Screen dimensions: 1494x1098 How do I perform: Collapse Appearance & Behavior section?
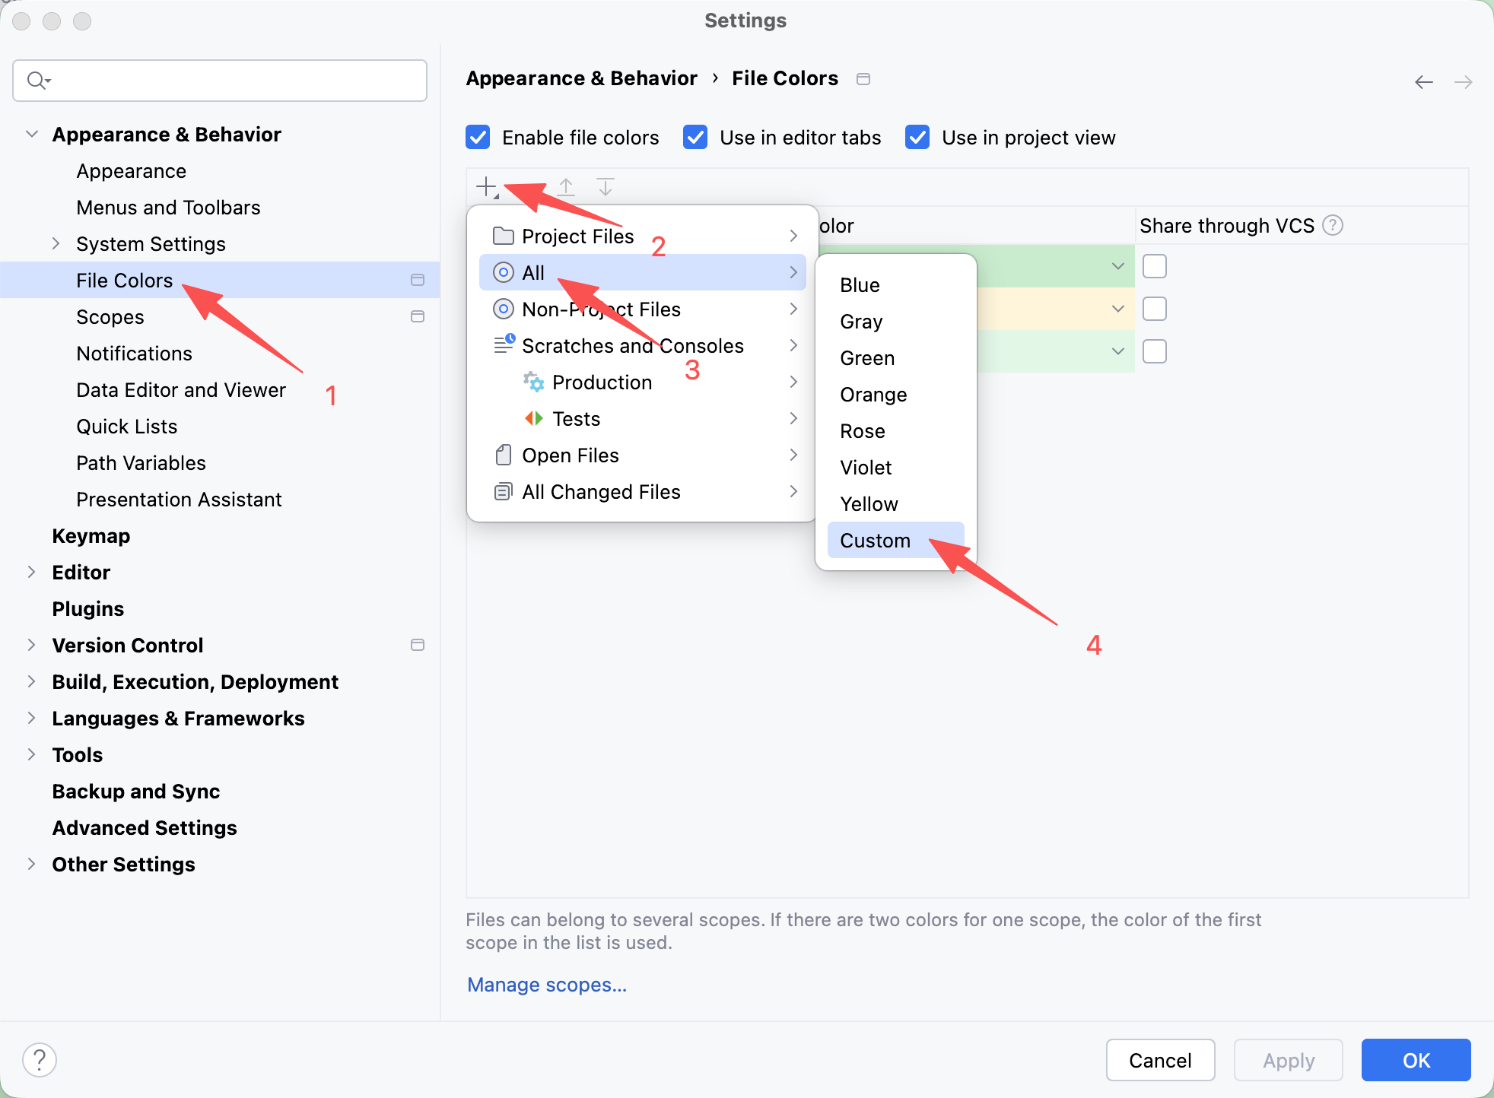pyautogui.click(x=32, y=135)
